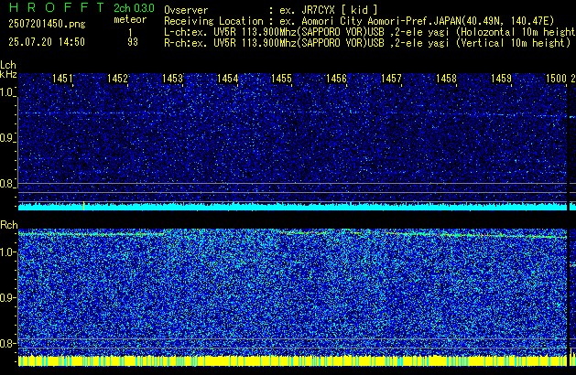Click the HROFFT title text
The image size is (576, 375).
coord(57,7)
